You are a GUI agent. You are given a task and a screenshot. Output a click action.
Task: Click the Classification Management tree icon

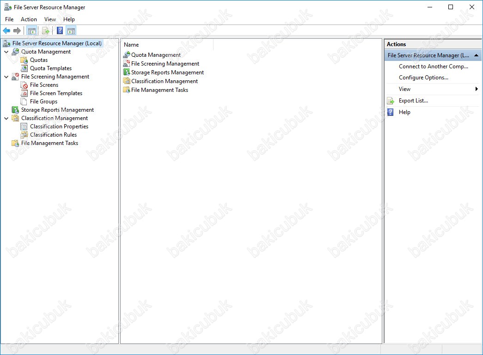15,118
